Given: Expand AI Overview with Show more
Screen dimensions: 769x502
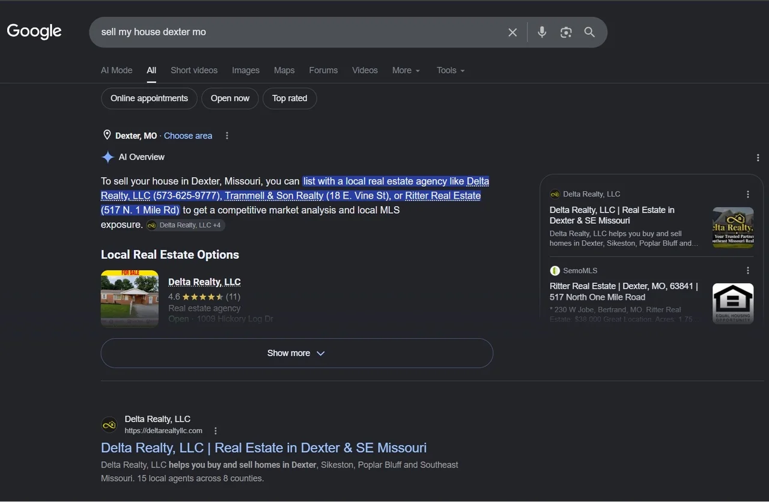Looking at the screenshot, I should (x=297, y=353).
